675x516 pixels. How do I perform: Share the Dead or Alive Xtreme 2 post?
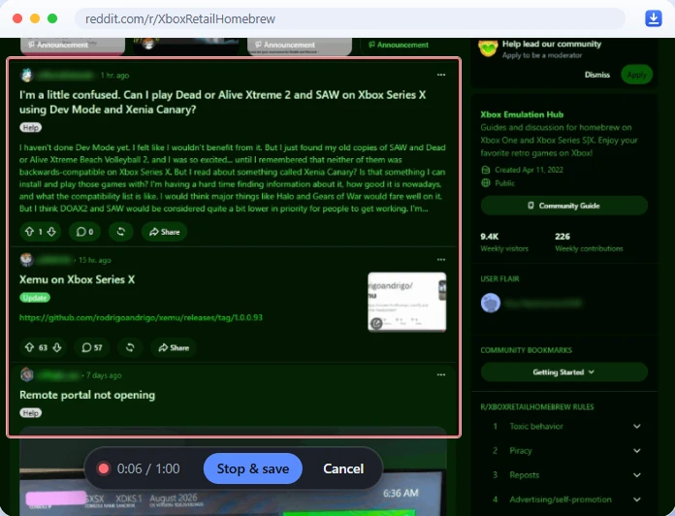[164, 232]
